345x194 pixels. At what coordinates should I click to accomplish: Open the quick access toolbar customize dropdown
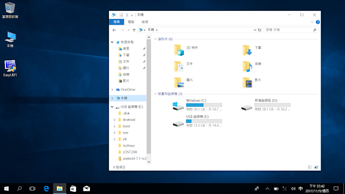[132, 15]
